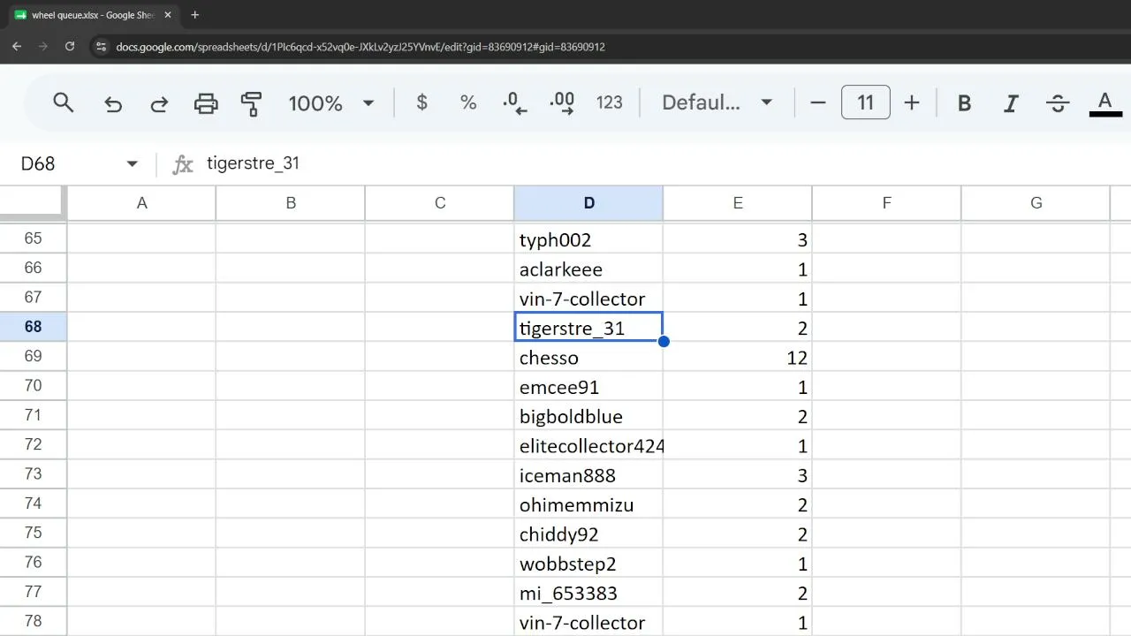Open the text color picker
The width and height of the screenshot is (1131, 636).
[x=1105, y=102]
